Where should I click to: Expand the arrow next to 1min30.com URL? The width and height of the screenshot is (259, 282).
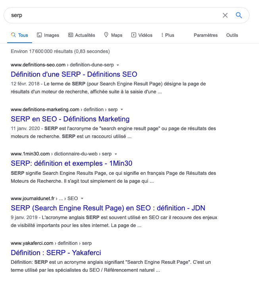tap(116, 154)
